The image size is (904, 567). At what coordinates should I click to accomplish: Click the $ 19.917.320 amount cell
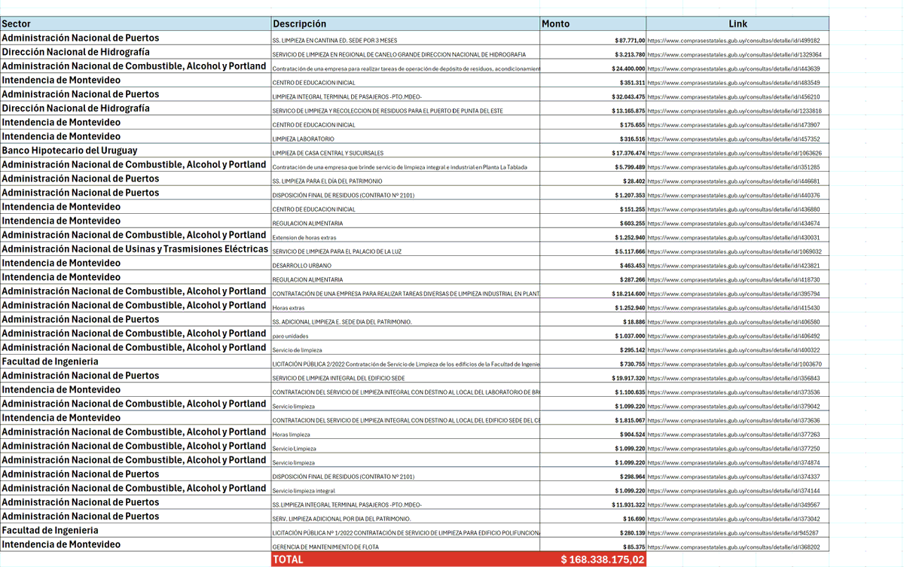tap(593, 376)
